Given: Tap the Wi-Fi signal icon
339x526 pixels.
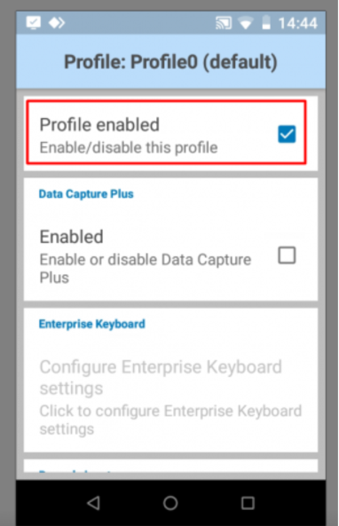Looking at the screenshot, I should pos(246,23).
